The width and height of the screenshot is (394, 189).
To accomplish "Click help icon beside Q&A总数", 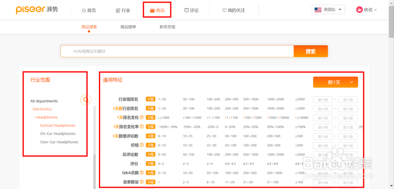I will coord(142,172).
